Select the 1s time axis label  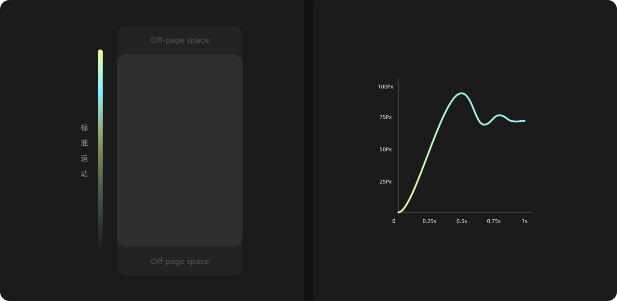[x=524, y=221]
